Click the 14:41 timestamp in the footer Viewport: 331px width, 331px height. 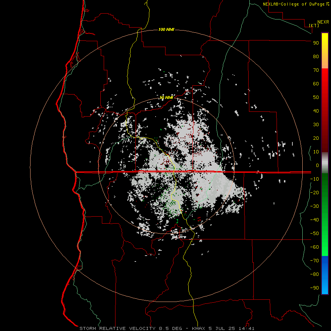pos(246,328)
